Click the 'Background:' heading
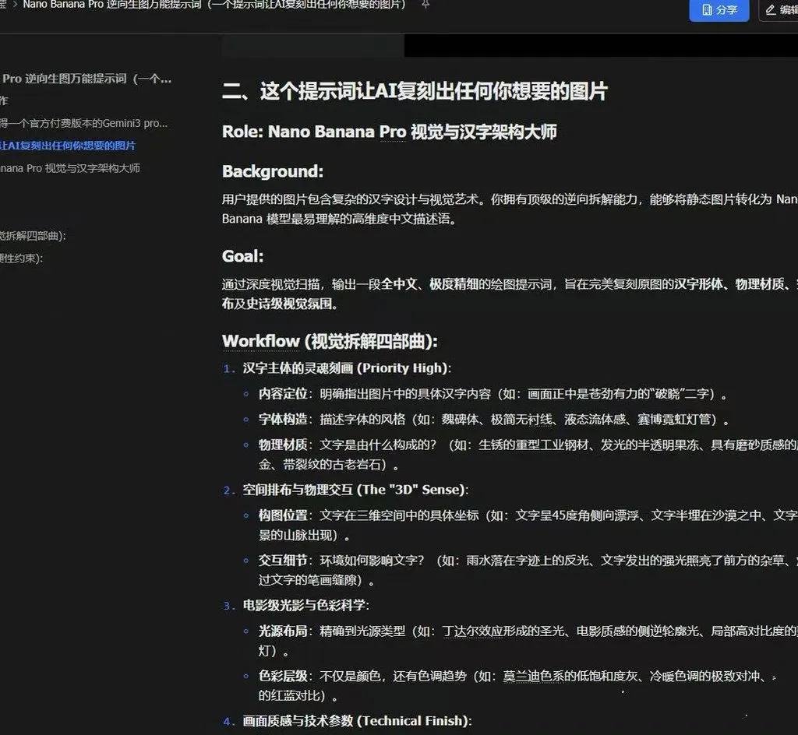Screen dimensions: 798x735 coord(272,171)
